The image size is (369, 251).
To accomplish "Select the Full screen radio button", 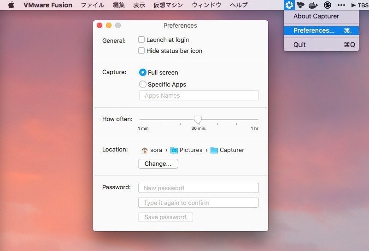I will point(143,72).
